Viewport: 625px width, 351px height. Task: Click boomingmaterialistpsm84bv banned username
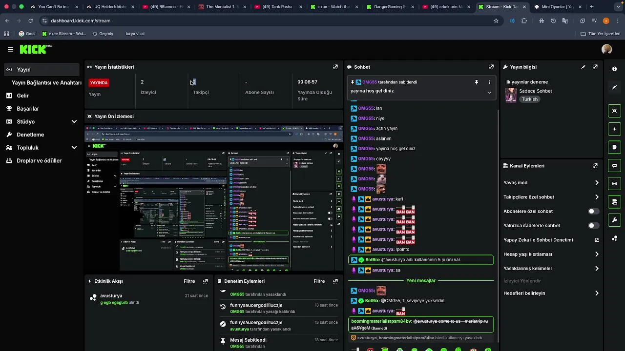tap(381, 321)
